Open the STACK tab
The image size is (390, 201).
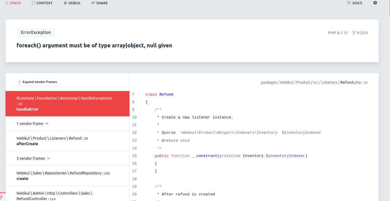click(13, 3)
